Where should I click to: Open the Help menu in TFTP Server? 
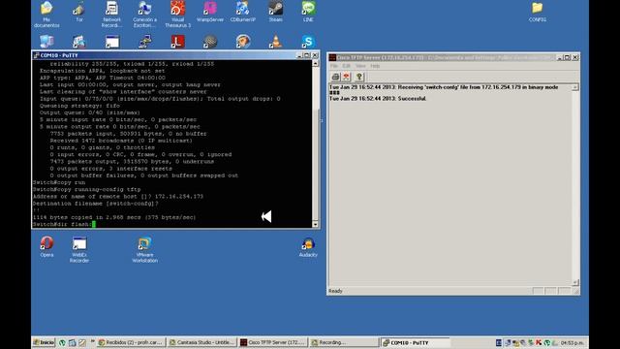pos(375,66)
